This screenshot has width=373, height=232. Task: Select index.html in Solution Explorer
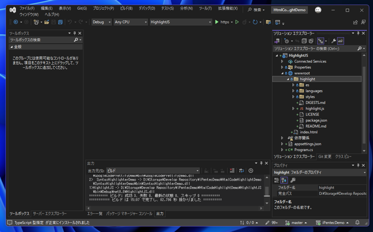click(x=308, y=132)
